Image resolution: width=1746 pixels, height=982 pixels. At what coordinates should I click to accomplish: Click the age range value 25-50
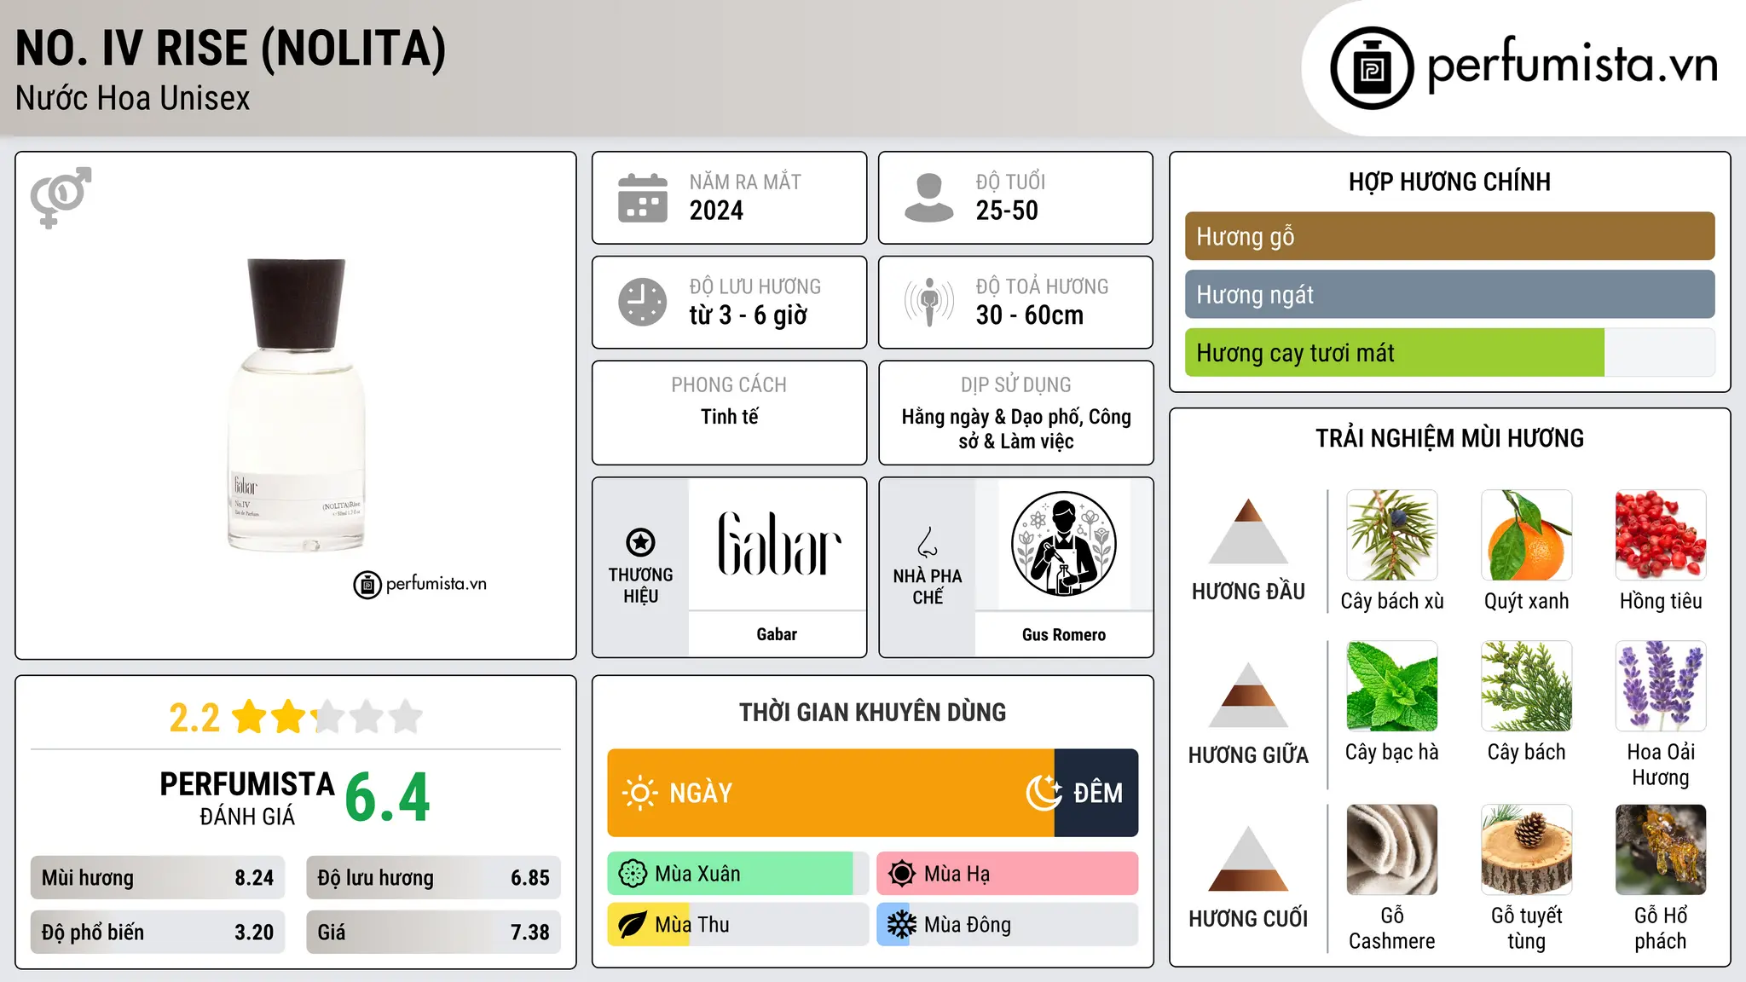tap(1007, 211)
